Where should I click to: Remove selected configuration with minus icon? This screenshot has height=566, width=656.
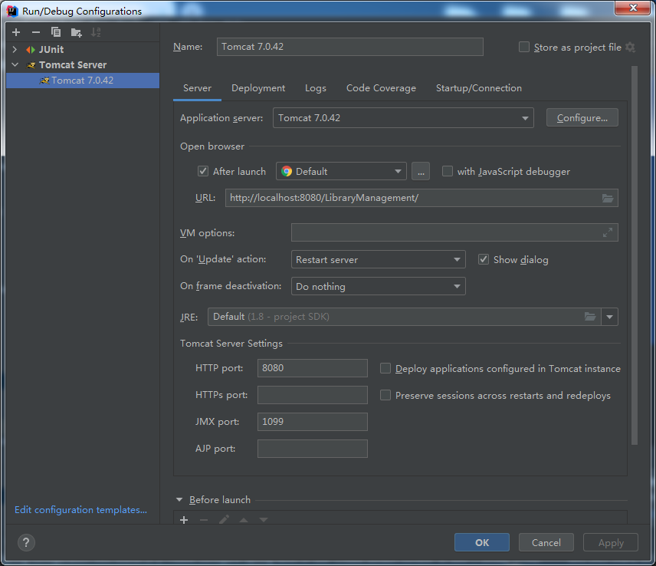tap(36, 32)
